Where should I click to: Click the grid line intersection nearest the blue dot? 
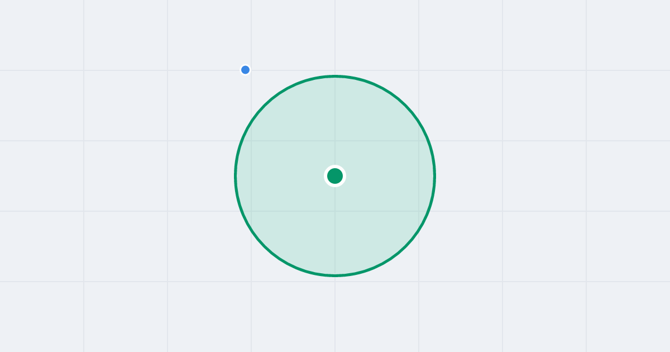(x=251, y=70)
